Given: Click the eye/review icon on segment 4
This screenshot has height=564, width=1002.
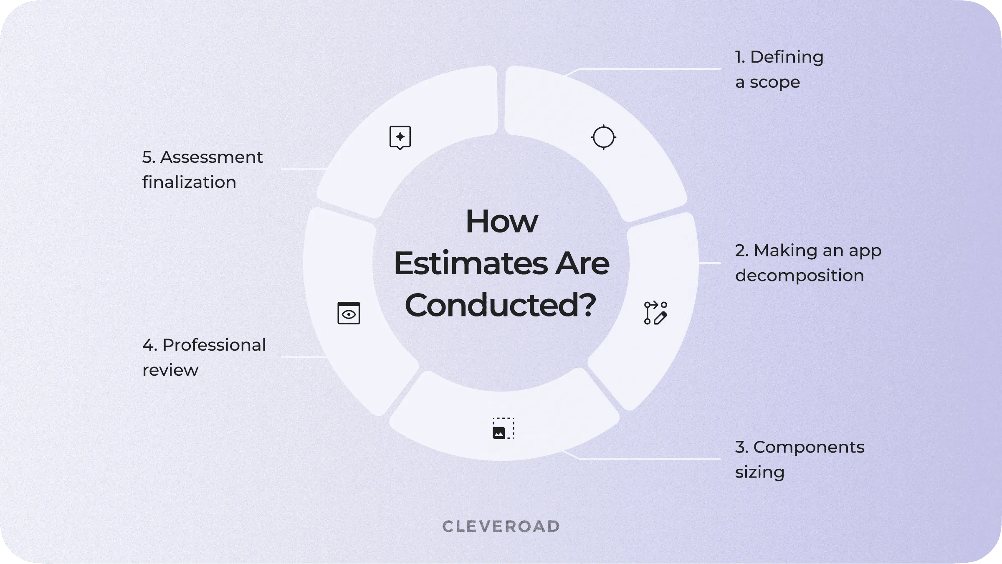Looking at the screenshot, I should (x=349, y=314).
